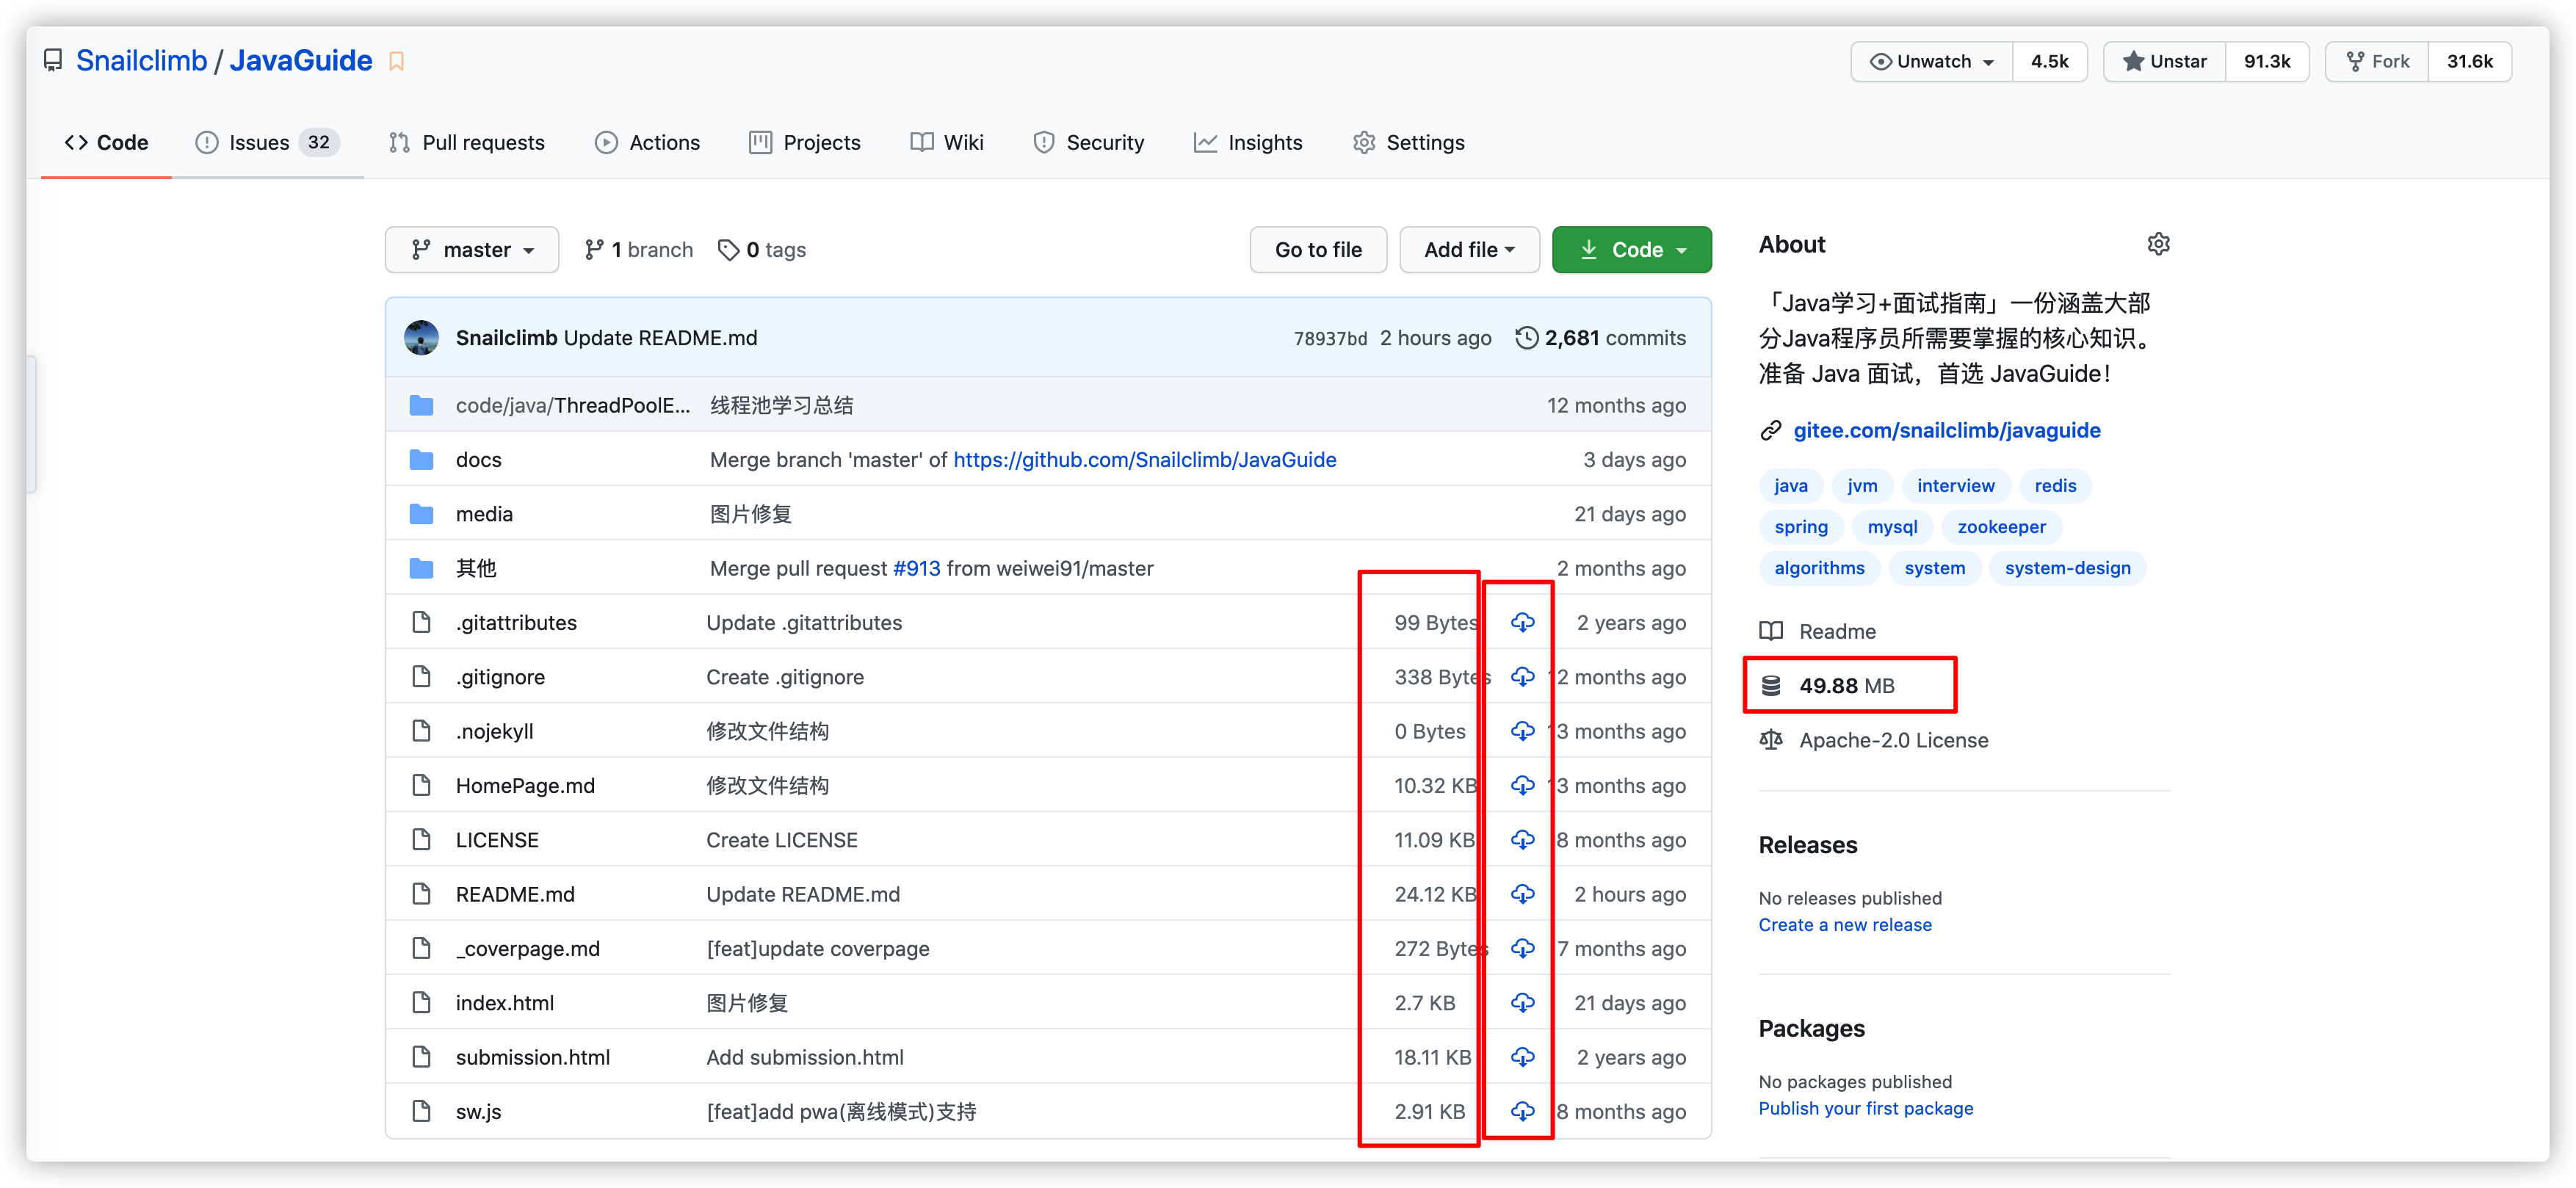
Task: Open the gitee.com/snailclimb/javaguide link
Action: click(1945, 430)
